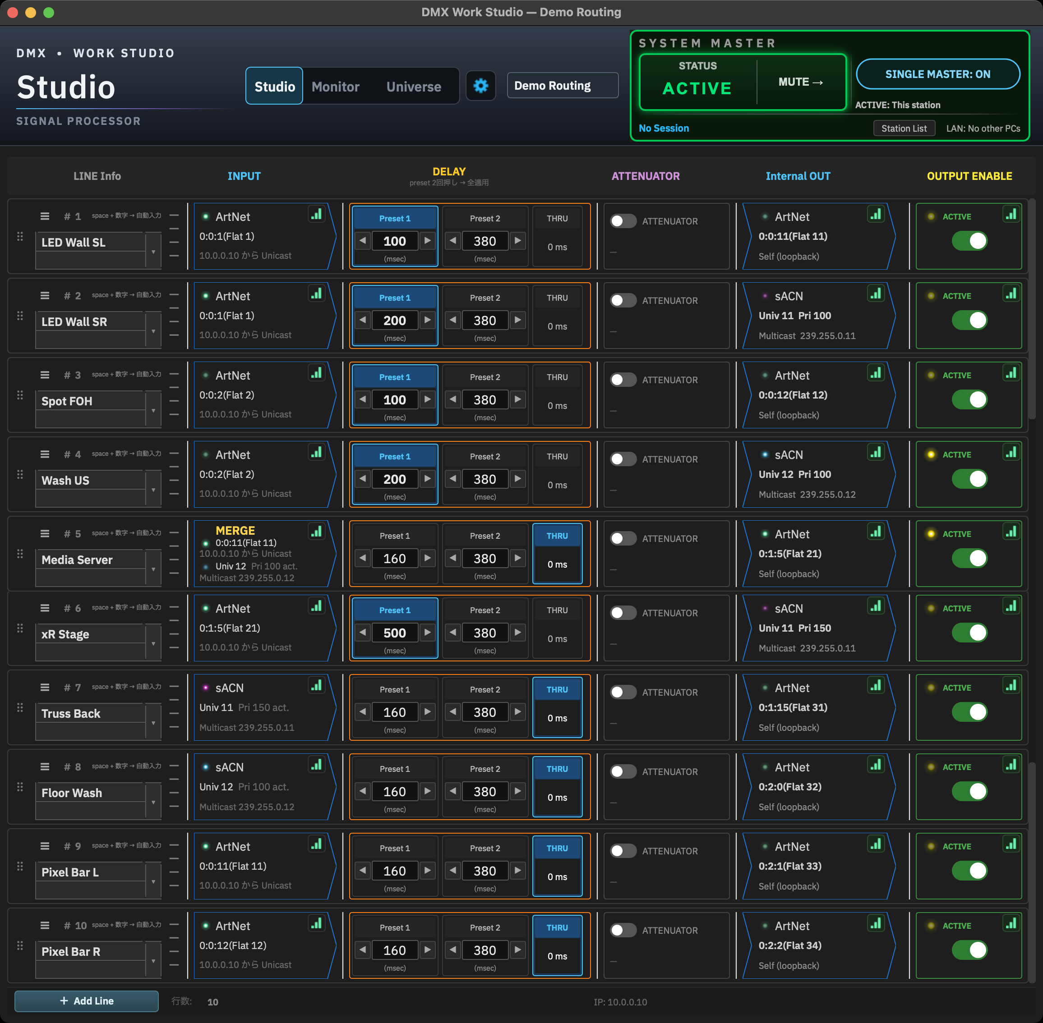Disable output enable switch for Pixel Bar L
The height and width of the screenshot is (1023, 1043).
coord(969,871)
